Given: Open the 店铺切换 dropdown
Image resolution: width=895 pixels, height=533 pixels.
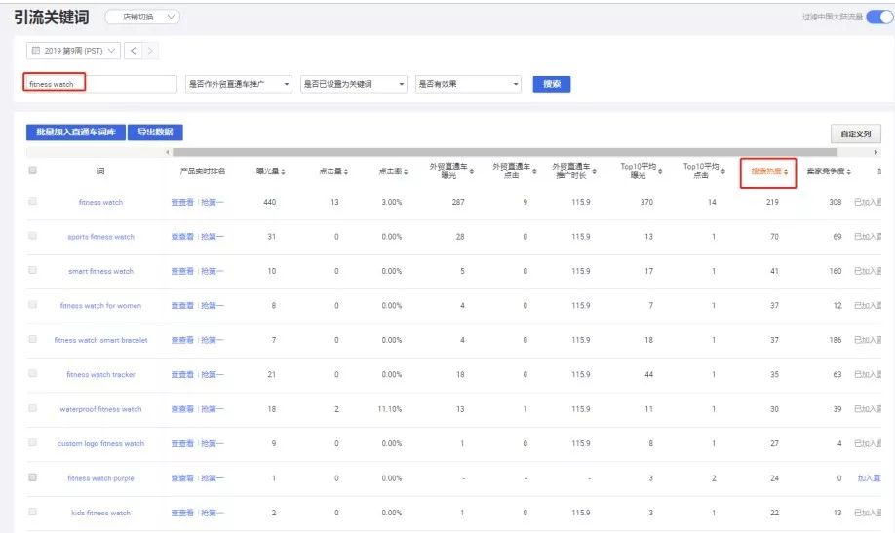Looking at the screenshot, I should point(142,18).
